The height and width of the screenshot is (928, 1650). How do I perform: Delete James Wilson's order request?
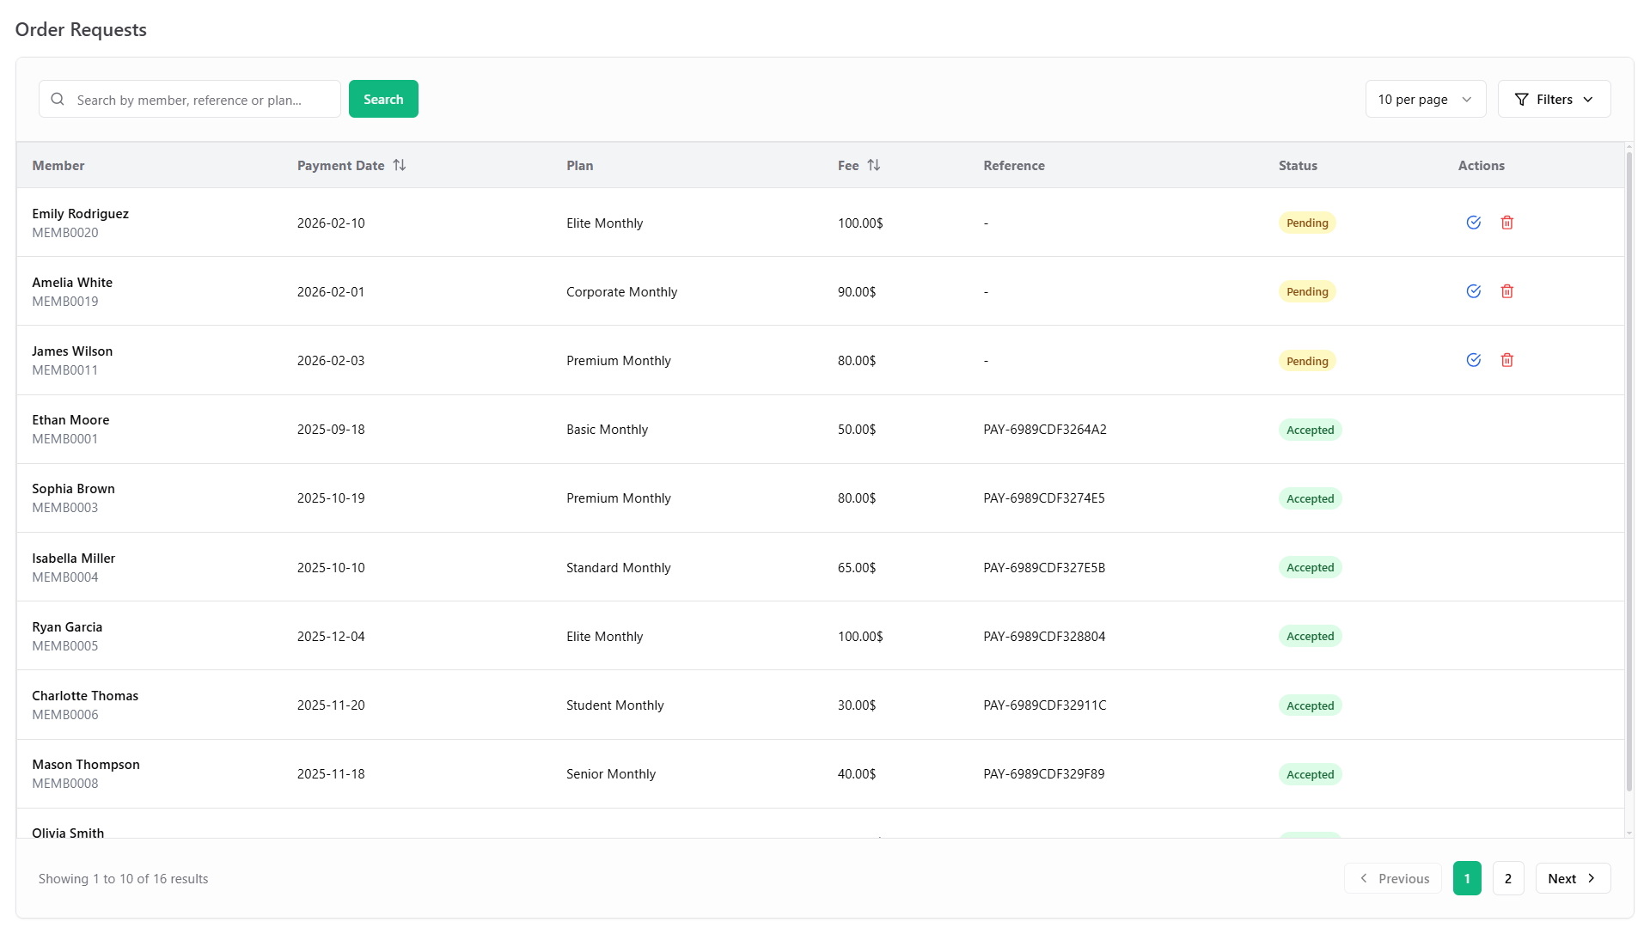point(1506,360)
